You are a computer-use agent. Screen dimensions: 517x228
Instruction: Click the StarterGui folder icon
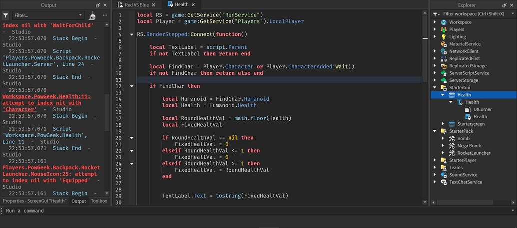444,88
